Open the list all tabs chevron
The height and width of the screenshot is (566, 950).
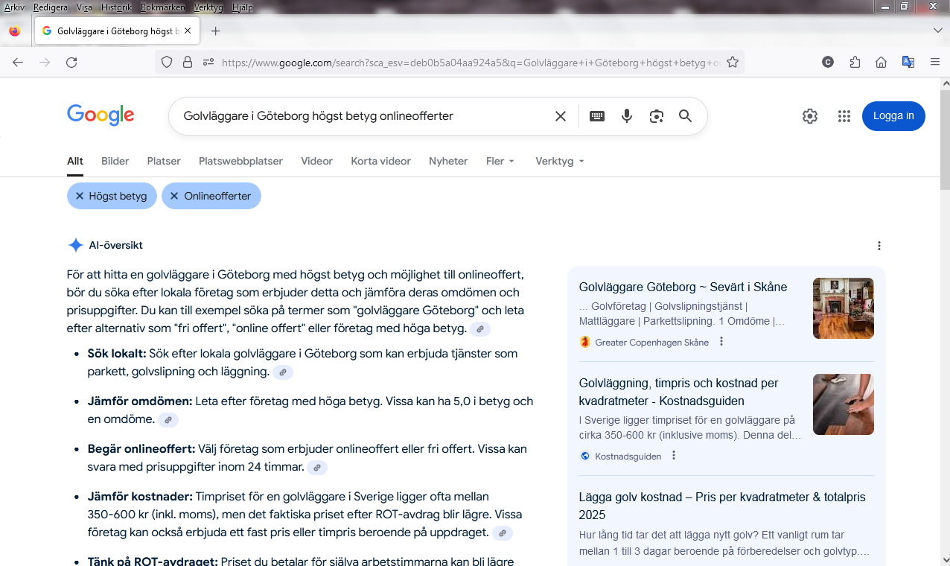click(x=937, y=31)
